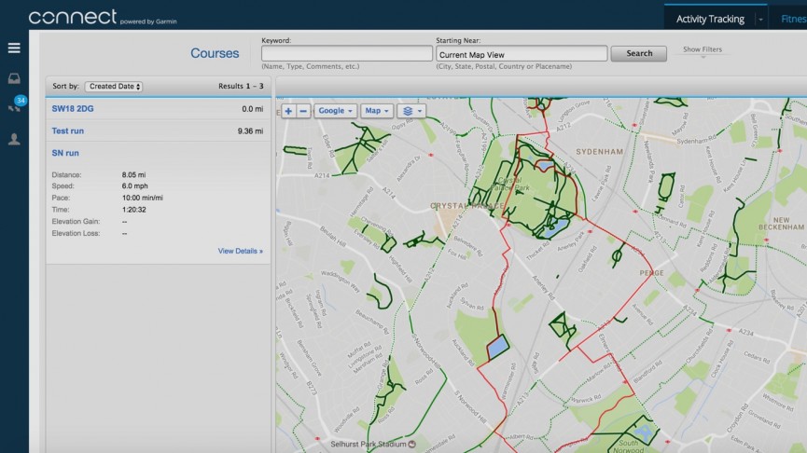Image resolution: width=807 pixels, height=453 pixels.
Task: Change sort order from Created Date
Action: pos(113,87)
